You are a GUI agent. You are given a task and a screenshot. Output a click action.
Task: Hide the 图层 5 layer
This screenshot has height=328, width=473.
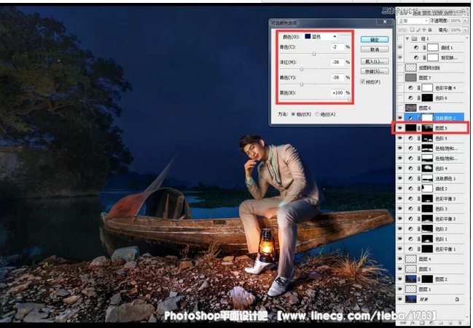pos(400,128)
